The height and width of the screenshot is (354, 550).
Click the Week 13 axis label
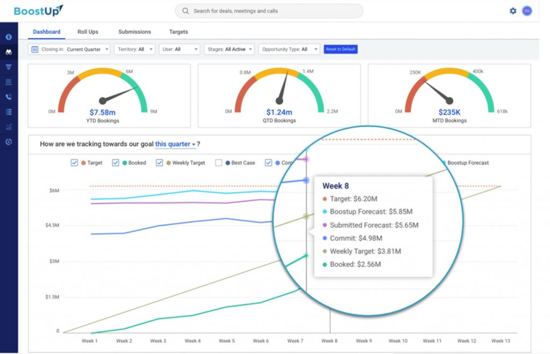click(x=501, y=341)
